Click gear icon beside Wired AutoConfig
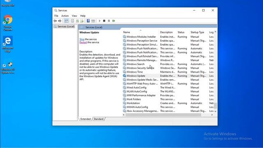 (x=125, y=88)
